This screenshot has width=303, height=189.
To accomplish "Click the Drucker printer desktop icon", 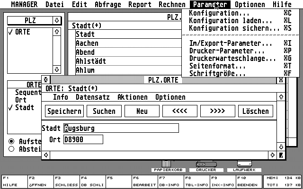I will 206,166.
